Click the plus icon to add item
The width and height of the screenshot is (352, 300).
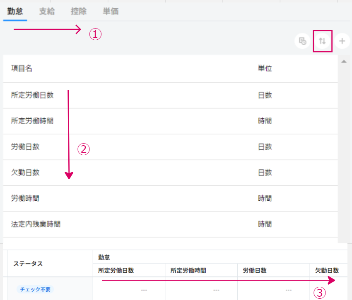click(342, 41)
